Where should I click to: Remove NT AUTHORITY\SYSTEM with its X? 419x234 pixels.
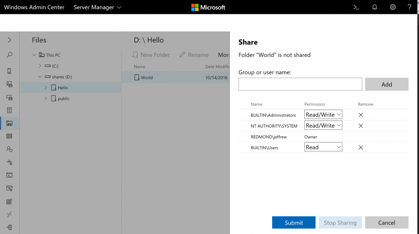pyautogui.click(x=360, y=126)
